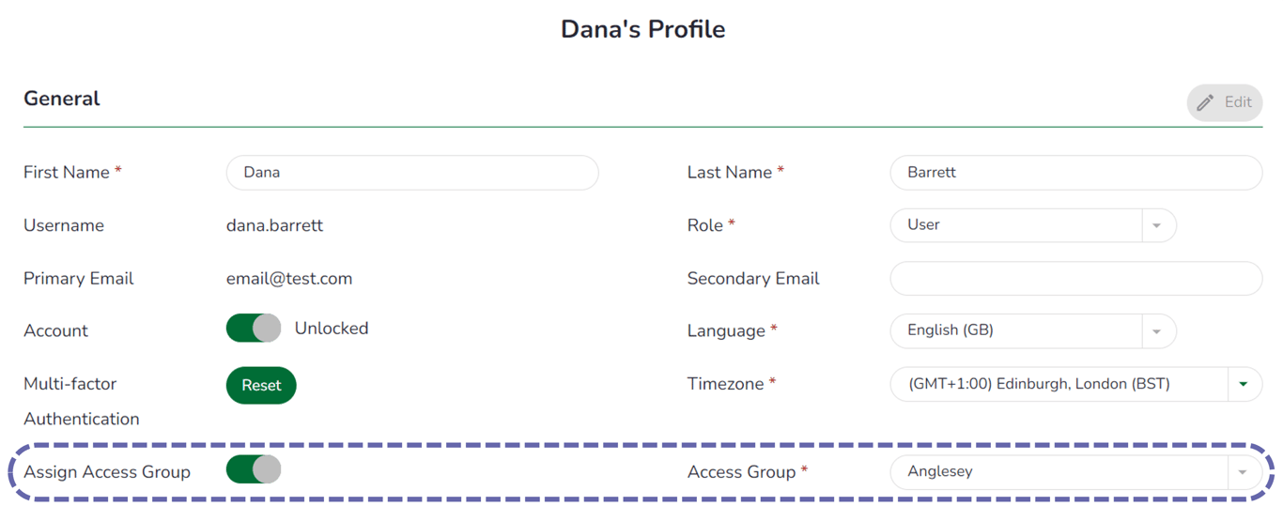Click the Dana's Profile page title
The height and width of the screenshot is (521, 1283).
pos(642,29)
